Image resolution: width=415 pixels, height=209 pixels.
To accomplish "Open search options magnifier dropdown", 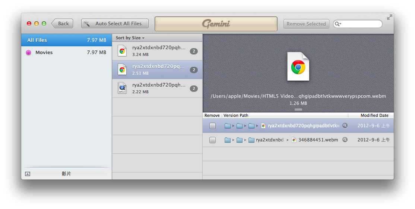I will pos(338,24).
